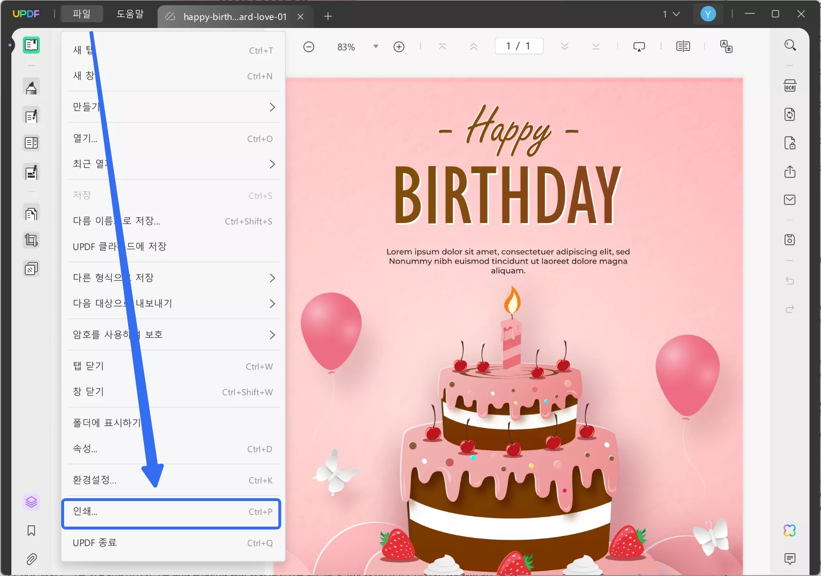Add a new tab with plus button
This screenshot has width=821, height=576.
coord(328,17)
